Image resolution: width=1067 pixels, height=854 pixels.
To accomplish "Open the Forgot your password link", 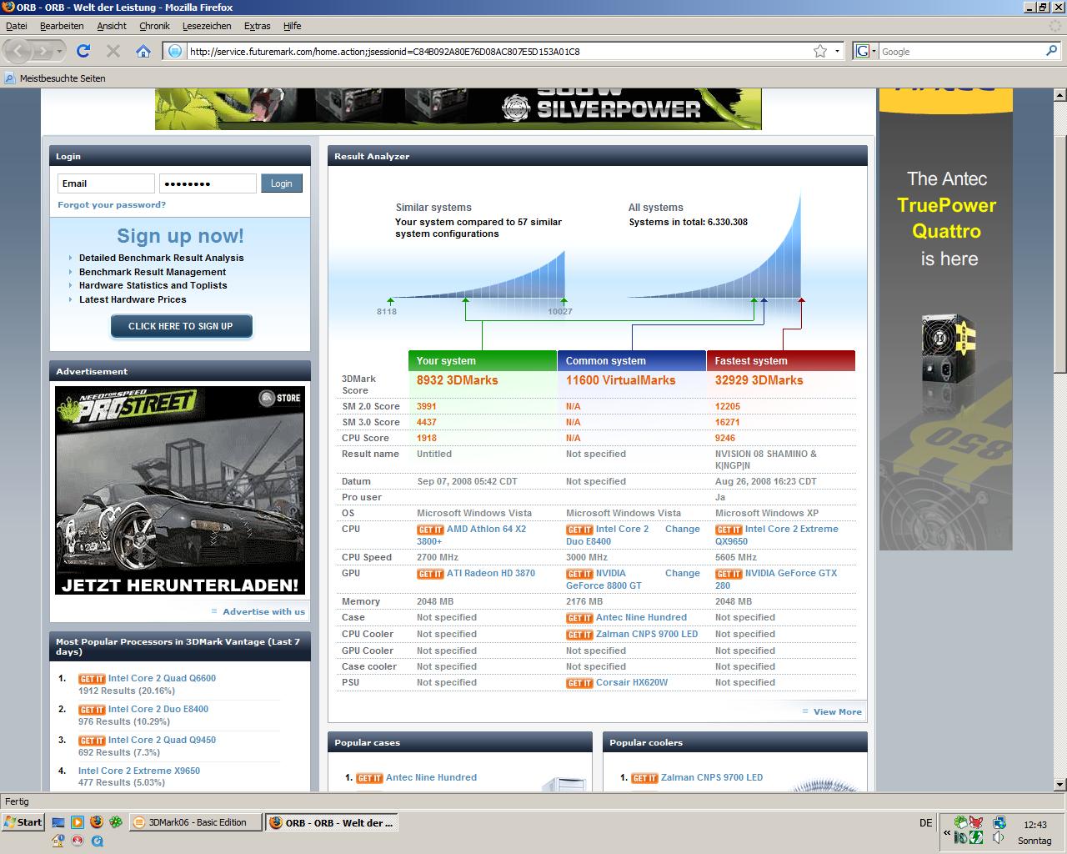I will [x=112, y=204].
